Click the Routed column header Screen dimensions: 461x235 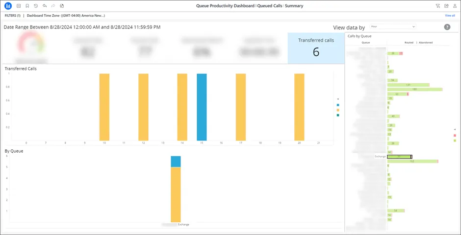[x=409, y=43]
